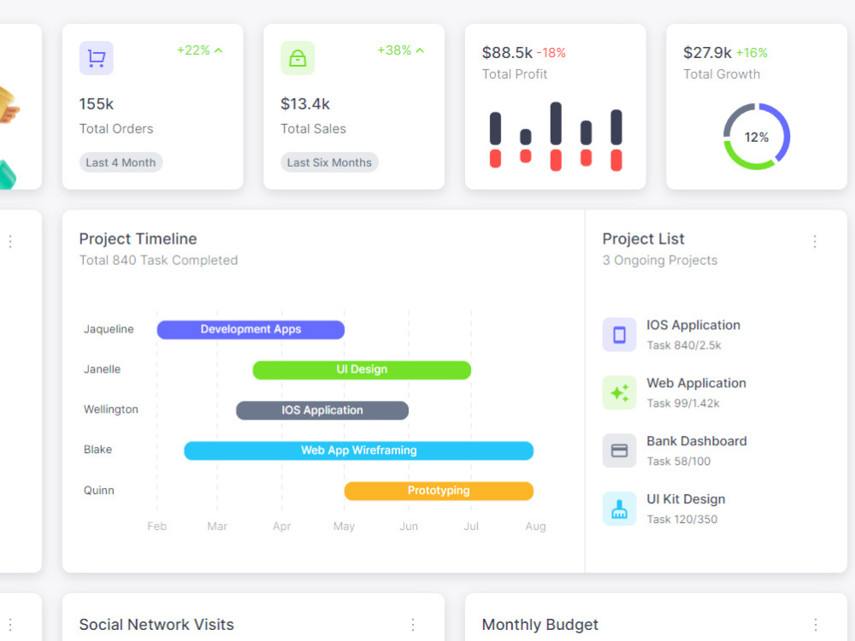Click the $88.5k Total Profit value
The image size is (855, 641).
click(x=507, y=53)
